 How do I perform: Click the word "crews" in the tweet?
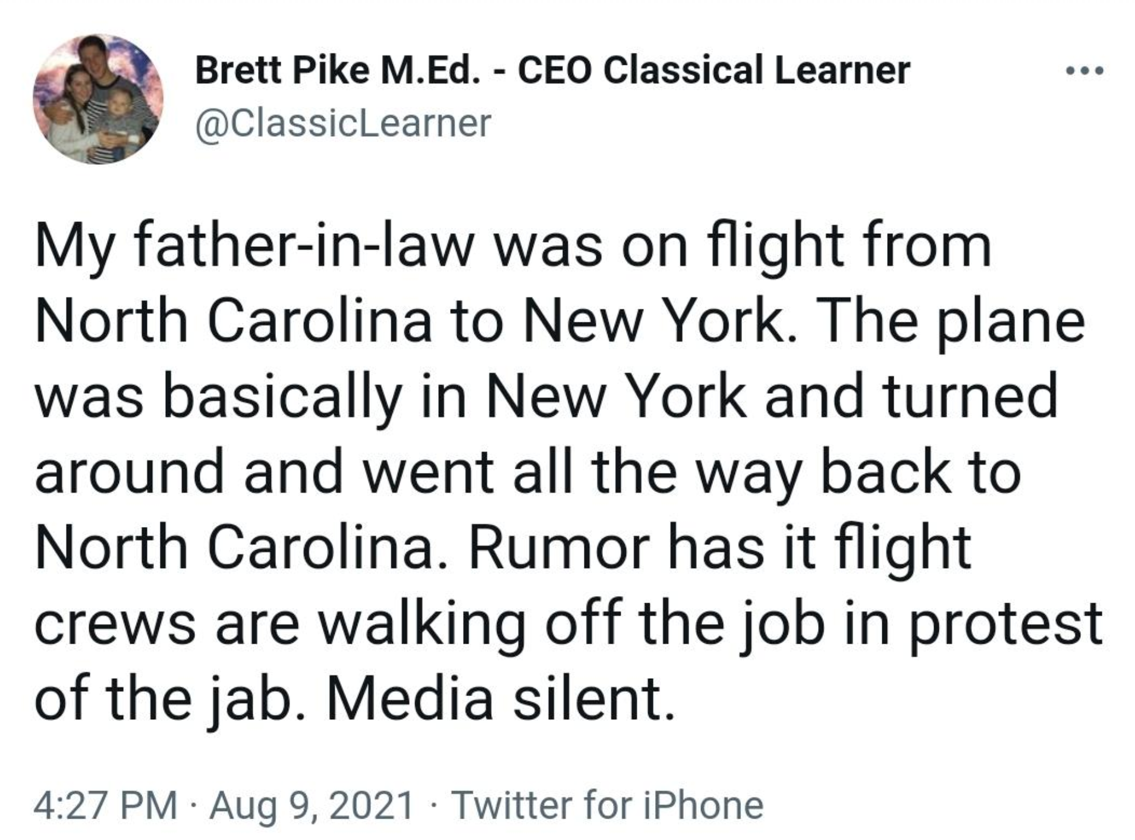coord(115,623)
